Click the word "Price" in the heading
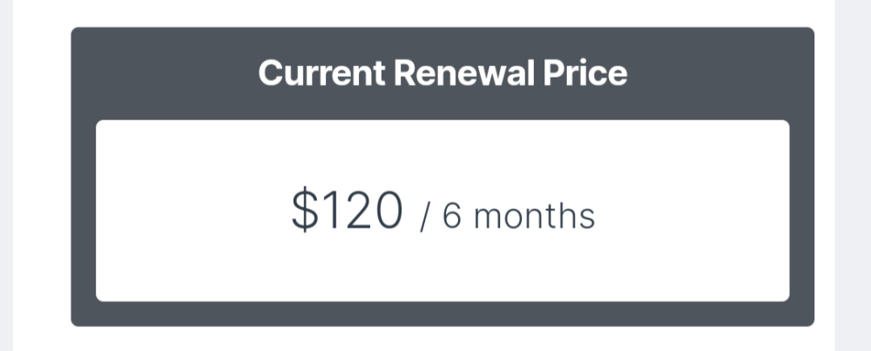 585,73
